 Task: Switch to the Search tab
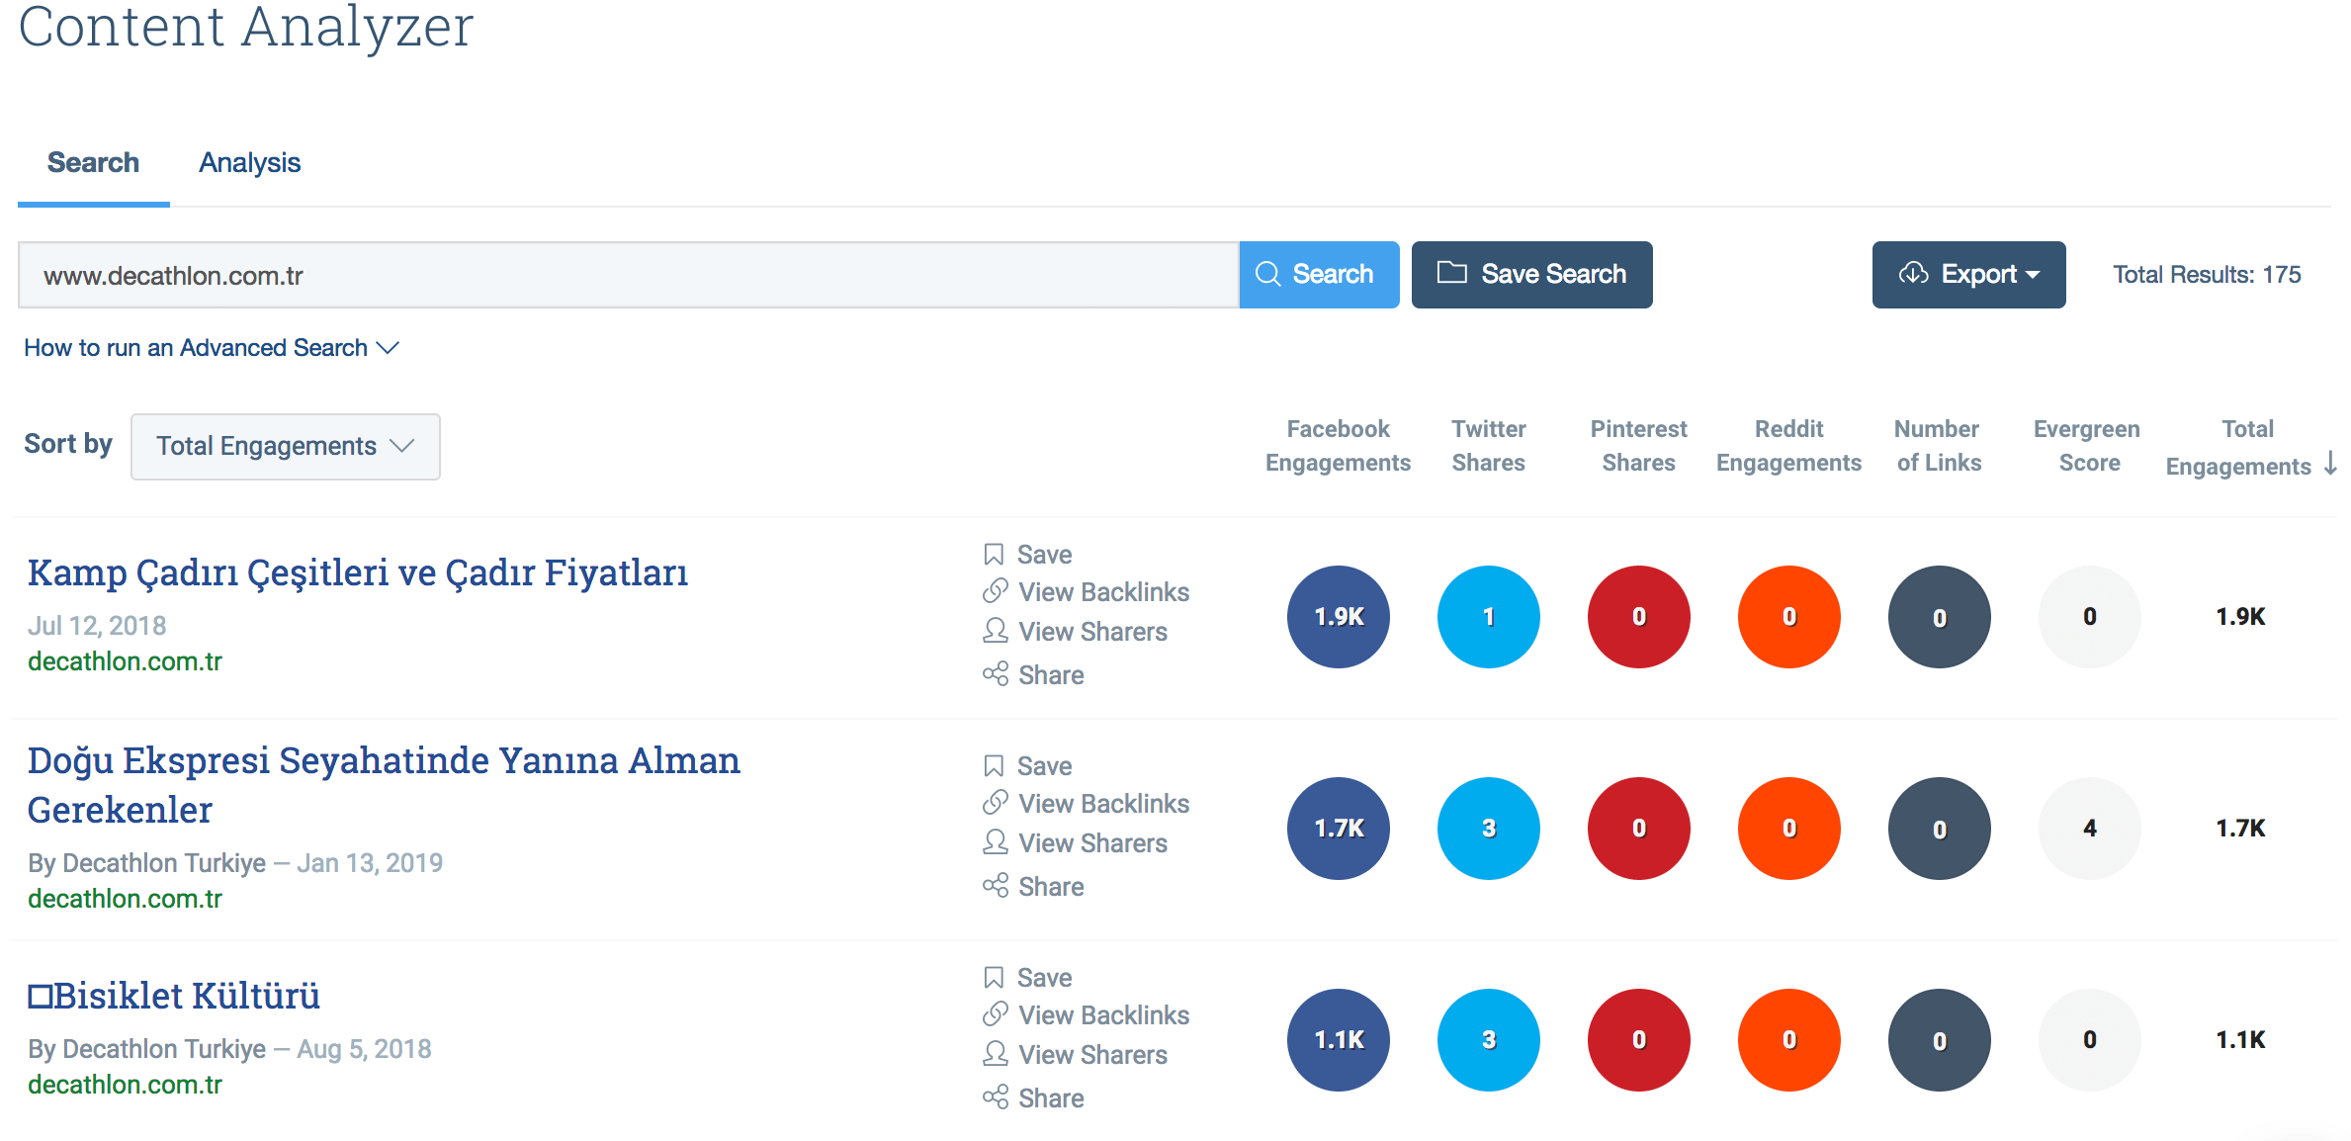pyautogui.click(x=94, y=163)
